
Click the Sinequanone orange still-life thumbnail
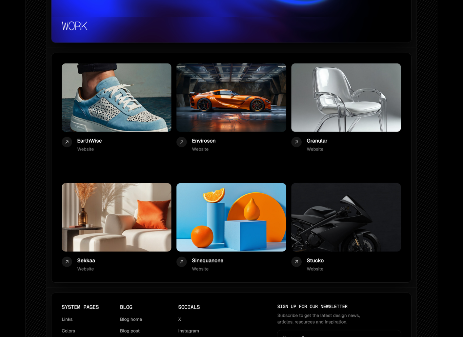point(231,217)
